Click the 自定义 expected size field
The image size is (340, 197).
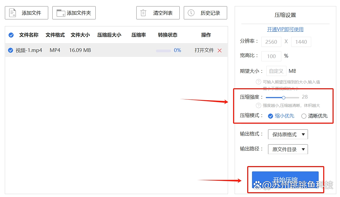[x=276, y=71]
